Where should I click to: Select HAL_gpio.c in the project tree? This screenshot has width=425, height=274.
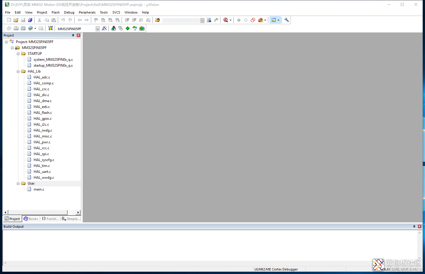[x=42, y=119]
